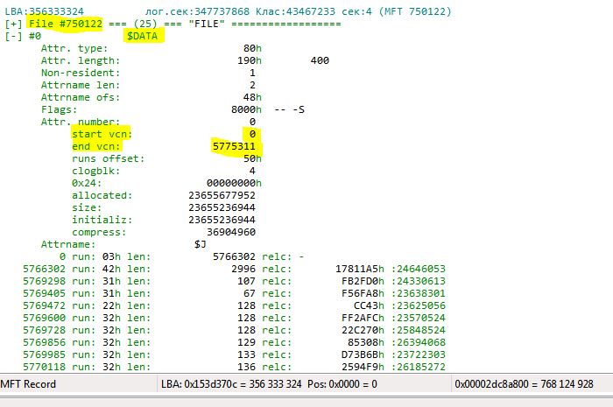Click the LBA: 0x153d370c status bar panel
This screenshot has height=407, width=613.
[x=304, y=384]
